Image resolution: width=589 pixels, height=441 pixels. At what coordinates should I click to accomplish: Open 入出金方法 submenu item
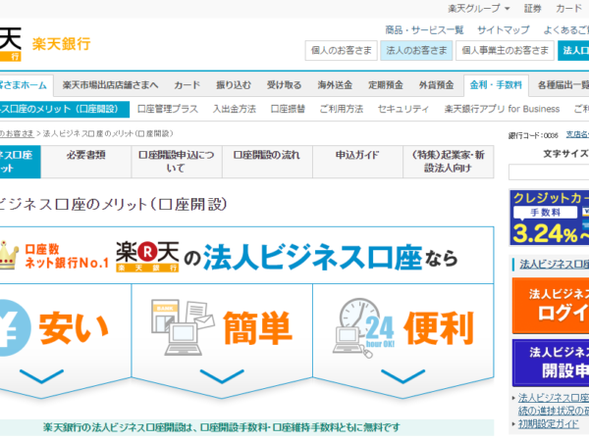point(235,109)
